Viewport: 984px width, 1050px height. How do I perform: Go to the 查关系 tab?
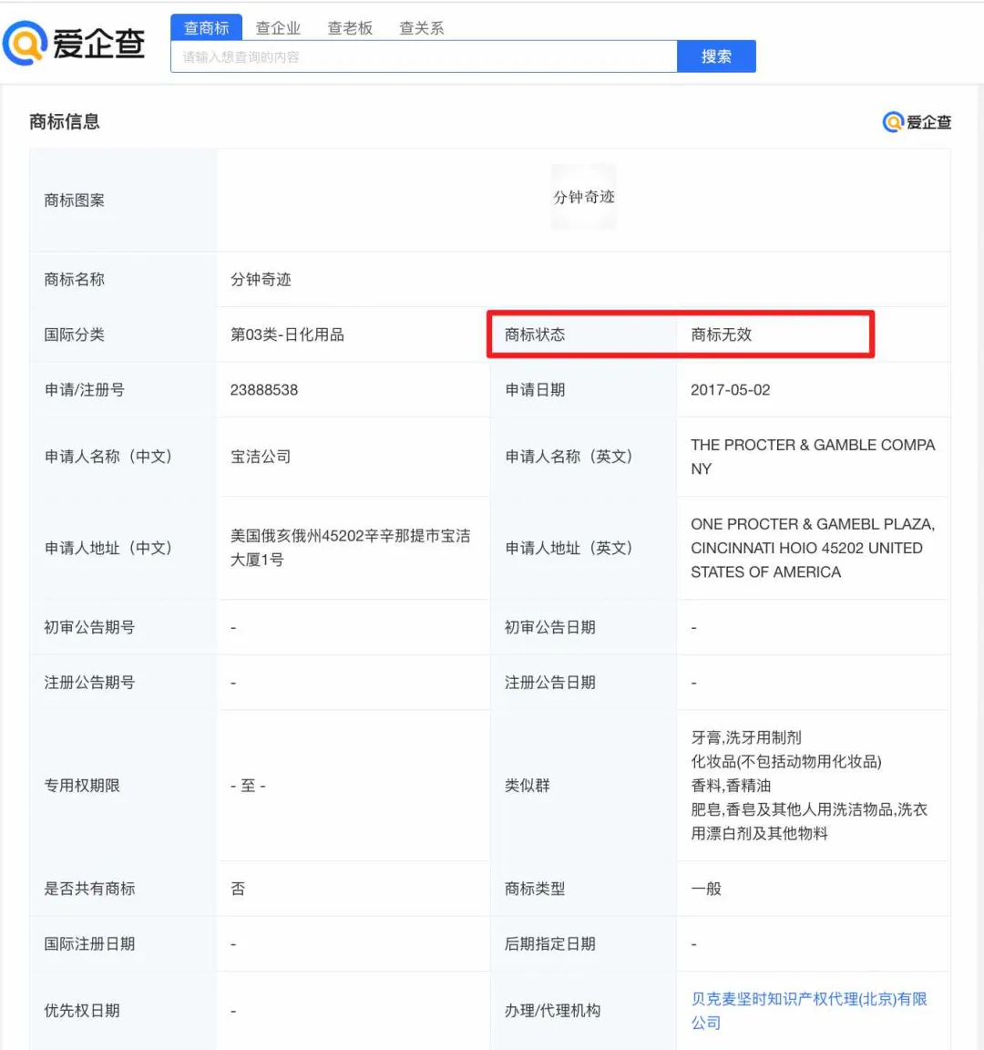(421, 28)
